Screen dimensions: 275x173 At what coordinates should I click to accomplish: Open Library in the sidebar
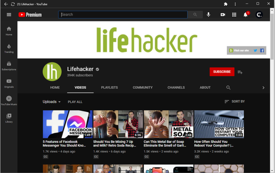(x=9, y=118)
